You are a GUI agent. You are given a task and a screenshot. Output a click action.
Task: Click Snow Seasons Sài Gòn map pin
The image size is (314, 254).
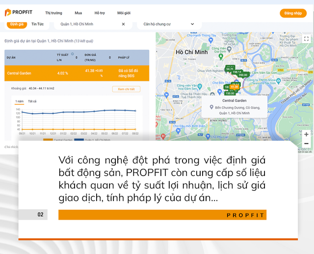278,81
